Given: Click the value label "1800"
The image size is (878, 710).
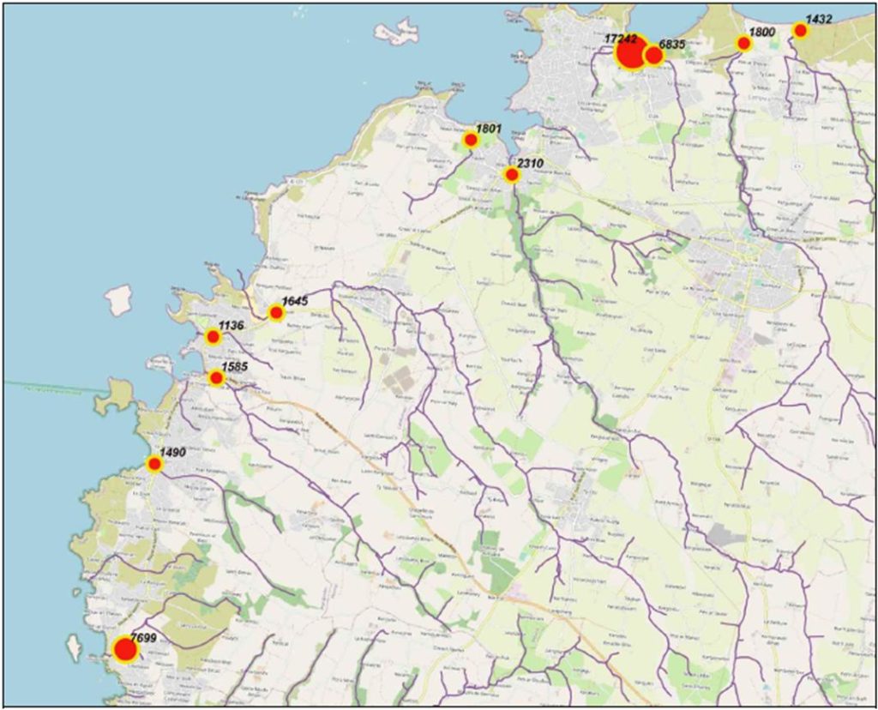Looking at the screenshot, I should coord(762,32).
